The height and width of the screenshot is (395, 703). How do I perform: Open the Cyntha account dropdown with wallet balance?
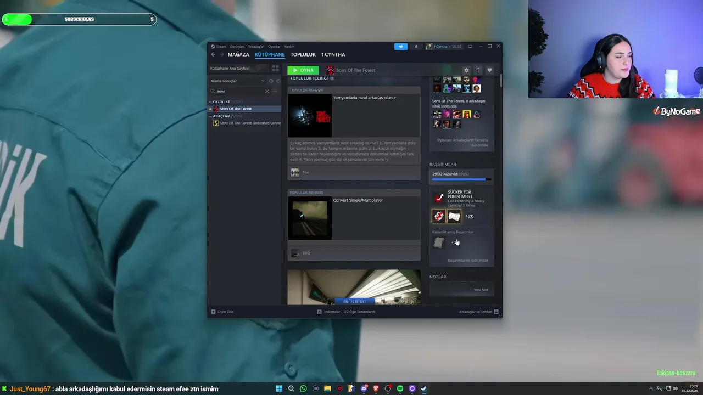pos(444,47)
